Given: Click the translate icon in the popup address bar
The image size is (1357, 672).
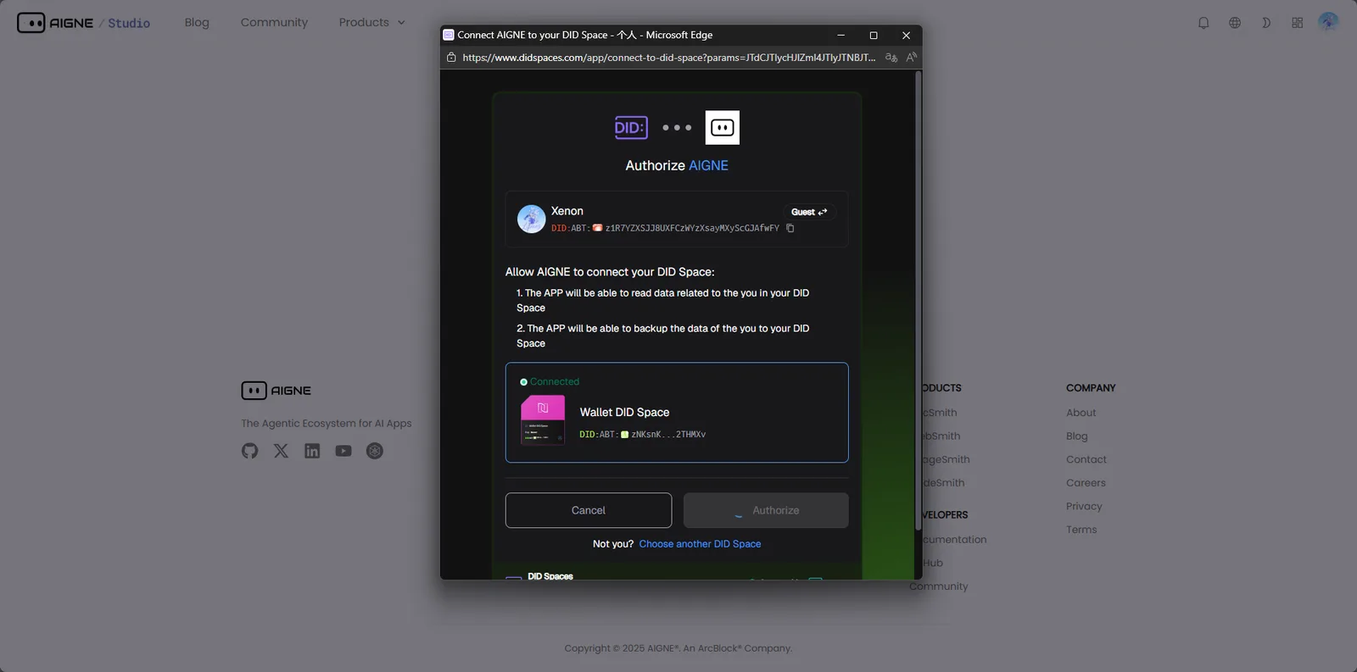Looking at the screenshot, I should point(891,58).
